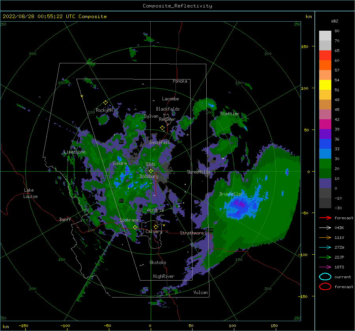Click the red forecast ellipse legend icon
Image resolution: width=355 pixels, height=331 pixels.
[325, 287]
